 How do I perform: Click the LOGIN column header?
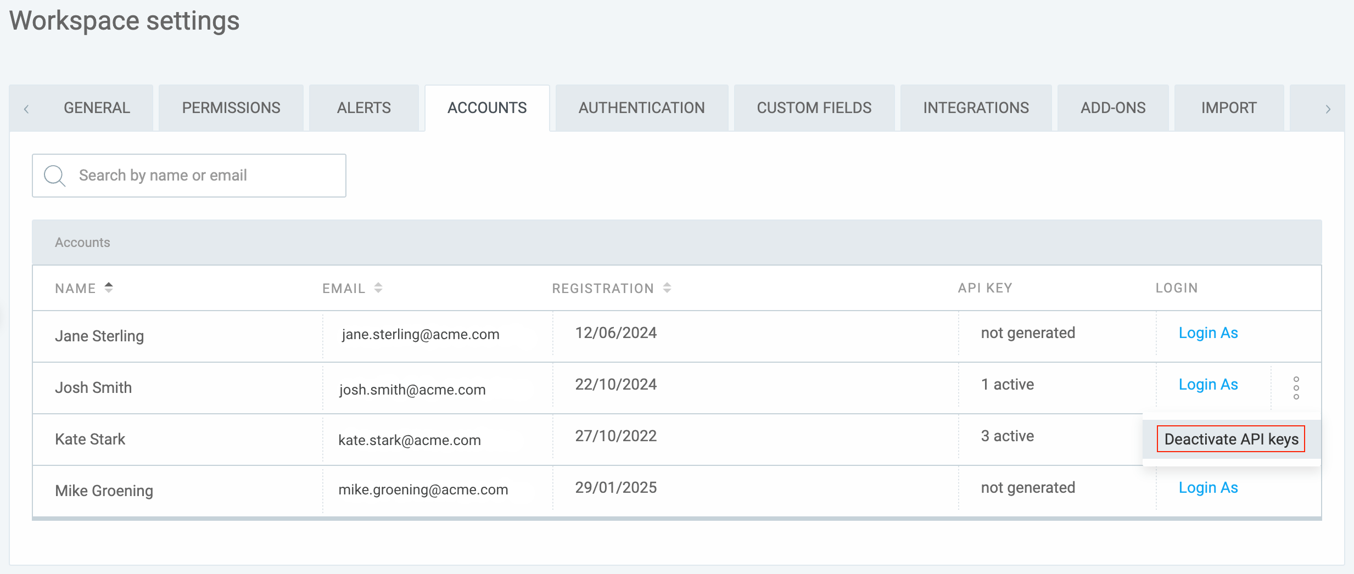click(x=1177, y=288)
